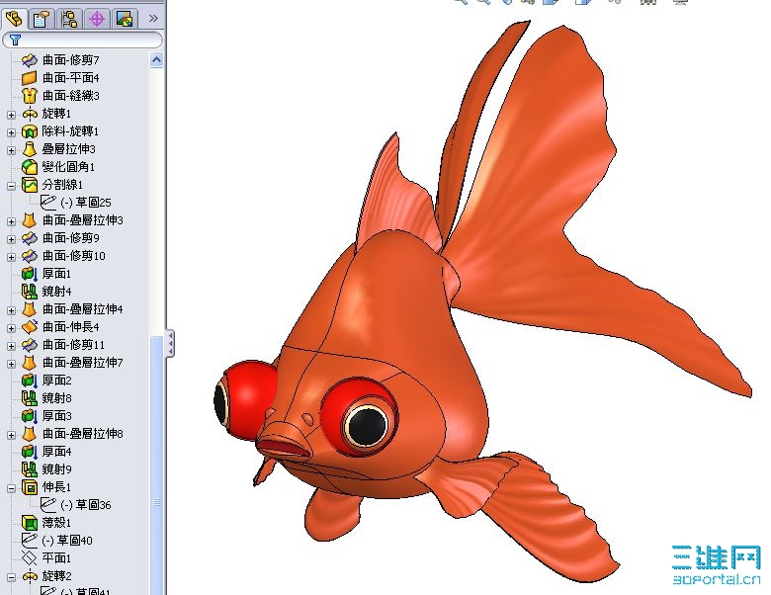Select the 變化圓角1 fillet icon
771x595 pixels.
30,167
